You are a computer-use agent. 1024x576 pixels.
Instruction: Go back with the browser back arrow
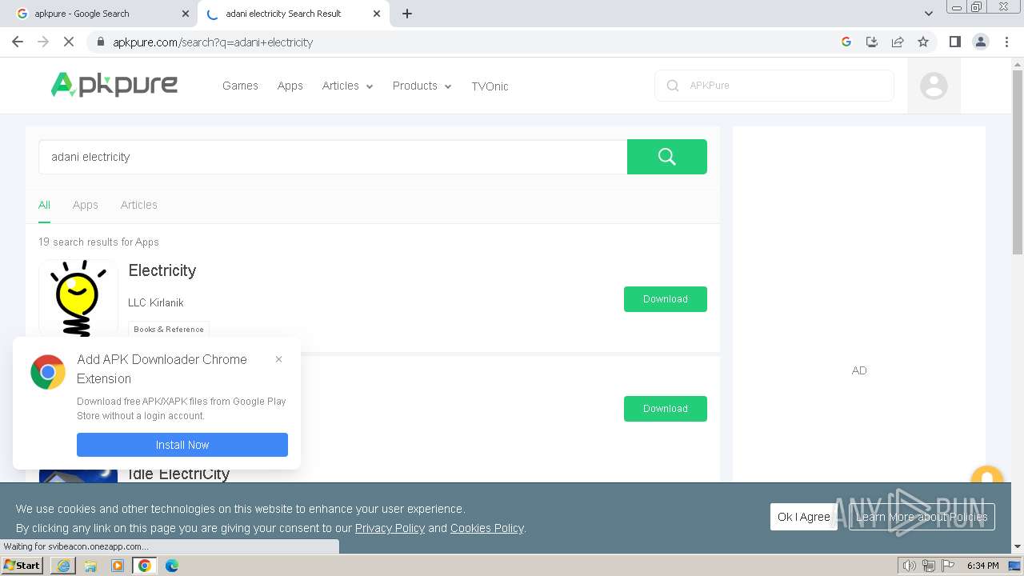18,42
